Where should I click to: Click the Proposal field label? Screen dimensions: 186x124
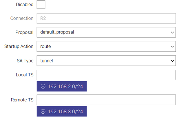24,32
